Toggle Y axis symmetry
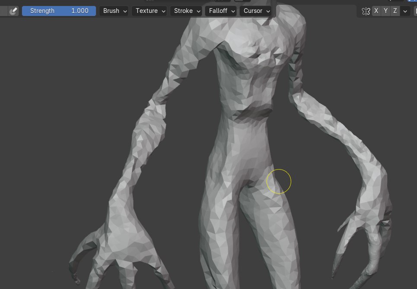Image resolution: width=417 pixels, height=289 pixels. click(x=385, y=11)
